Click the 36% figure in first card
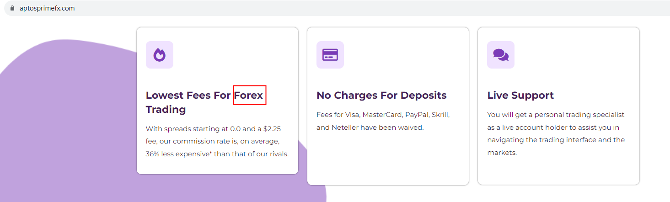Image resolution: width=670 pixels, height=202 pixels. pyautogui.click(x=152, y=154)
